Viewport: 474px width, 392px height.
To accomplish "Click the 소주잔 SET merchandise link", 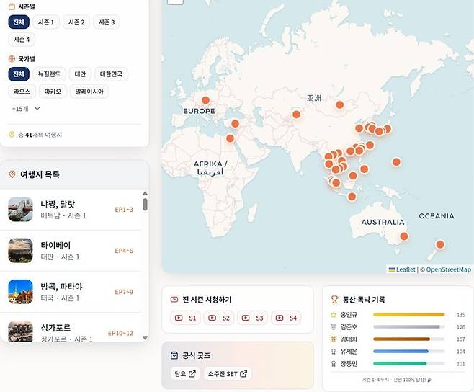I will [x=228, y=374].
